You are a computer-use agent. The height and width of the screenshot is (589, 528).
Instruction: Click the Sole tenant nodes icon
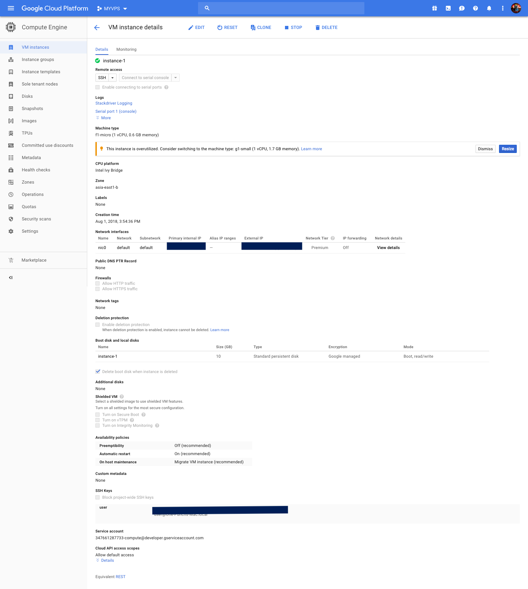[11, 84]
